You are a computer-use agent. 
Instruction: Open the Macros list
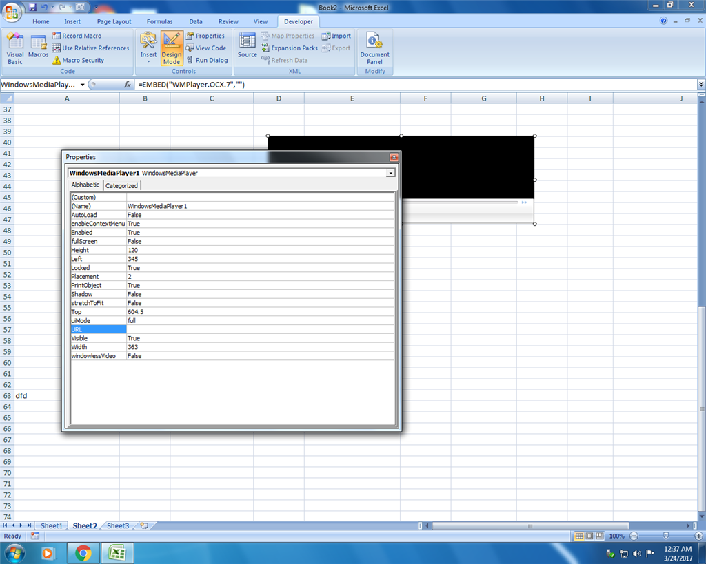[39, 46]
